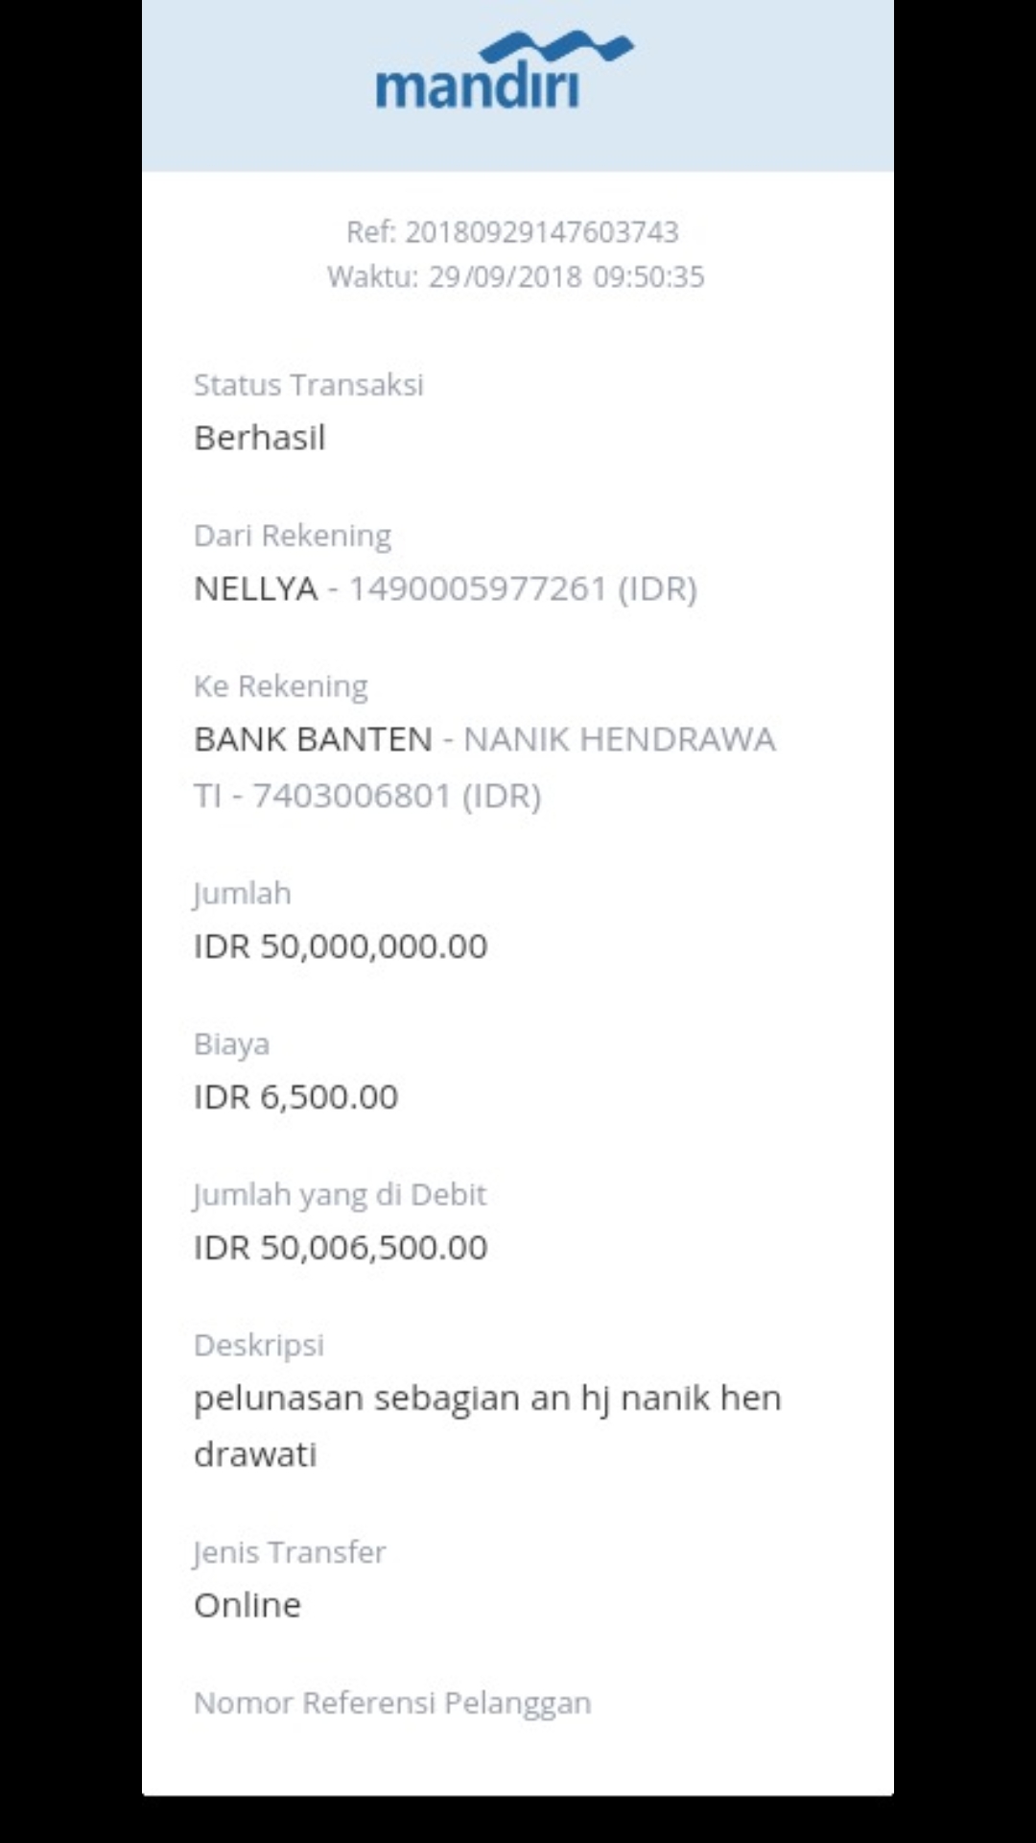
Task: Select the Ref number 20180929147603743
Action: (x=541, y=232)
